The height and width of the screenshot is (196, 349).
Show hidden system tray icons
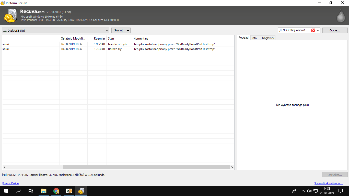[x=303, y=191]
